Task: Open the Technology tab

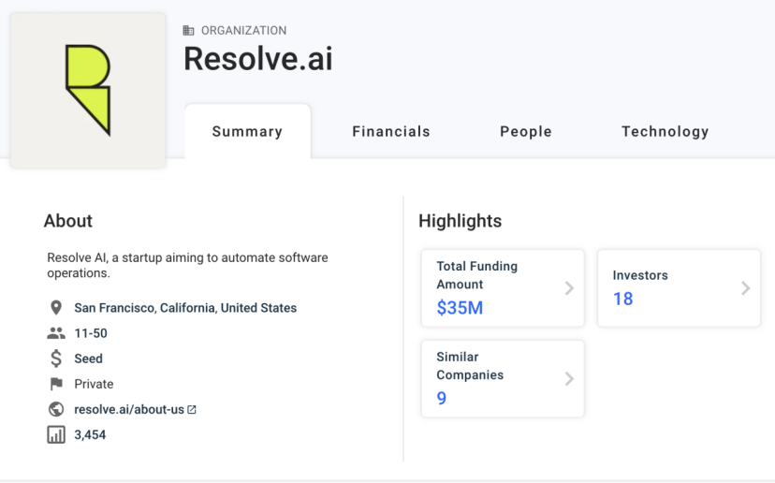Action: tap(665, 131)
